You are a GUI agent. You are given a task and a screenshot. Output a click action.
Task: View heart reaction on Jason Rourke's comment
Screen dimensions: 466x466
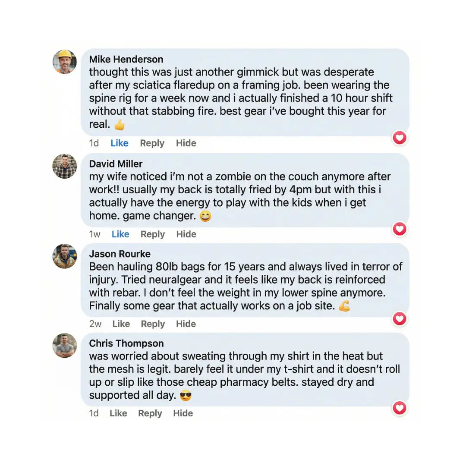(x=400, y=318)
